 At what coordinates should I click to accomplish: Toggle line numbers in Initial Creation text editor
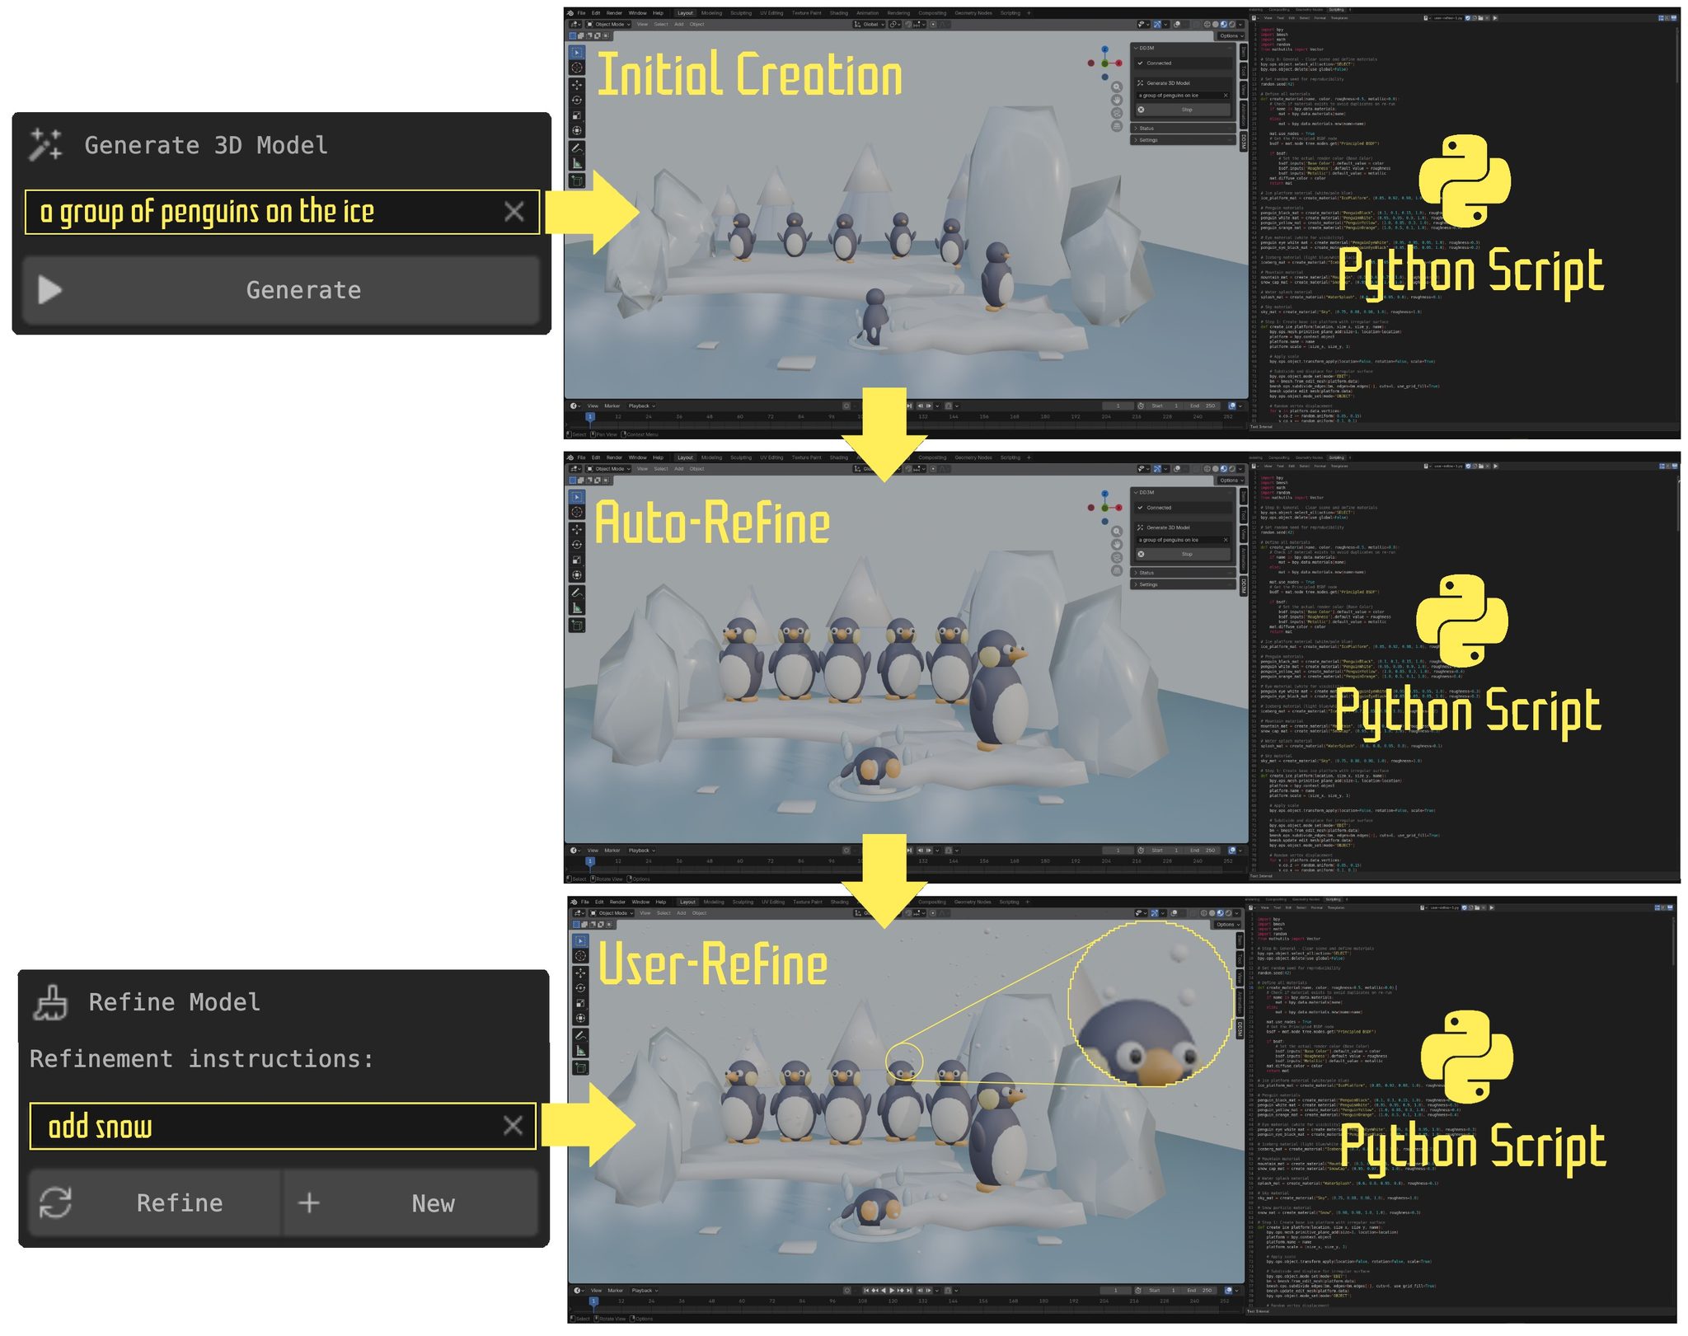(x=1661, y=18)
